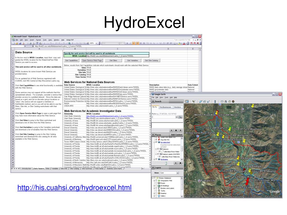Enable the Roads layer checkbox
This screenshot has height=215, width=287.
coord(156,183)
